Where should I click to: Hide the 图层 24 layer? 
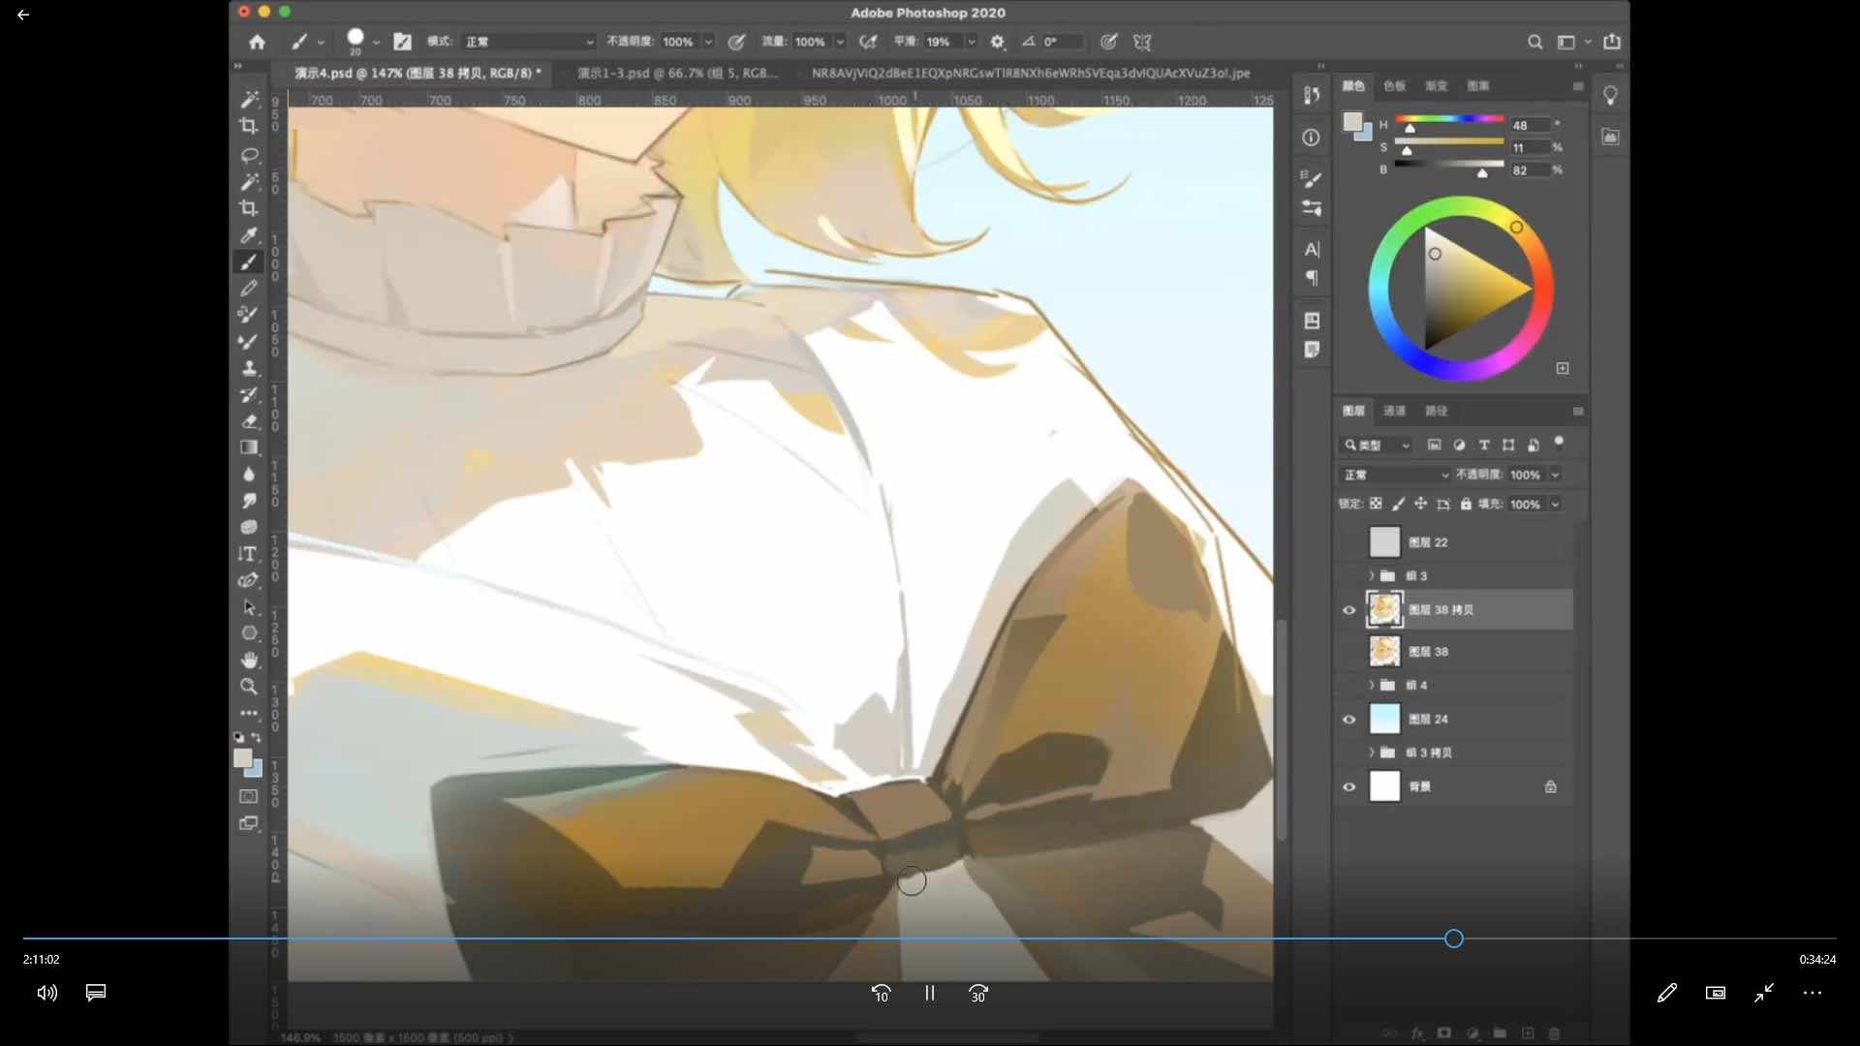1348,720
